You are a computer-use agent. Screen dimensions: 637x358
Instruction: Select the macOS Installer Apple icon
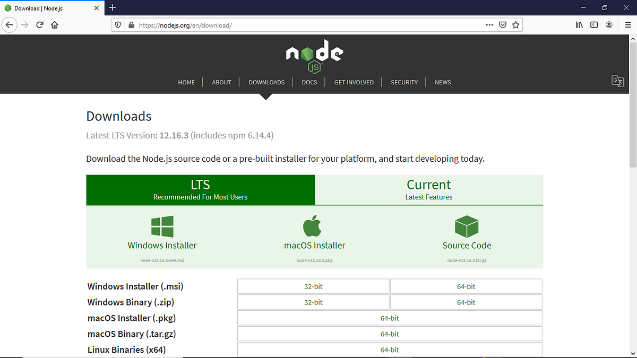coord(313,225)
